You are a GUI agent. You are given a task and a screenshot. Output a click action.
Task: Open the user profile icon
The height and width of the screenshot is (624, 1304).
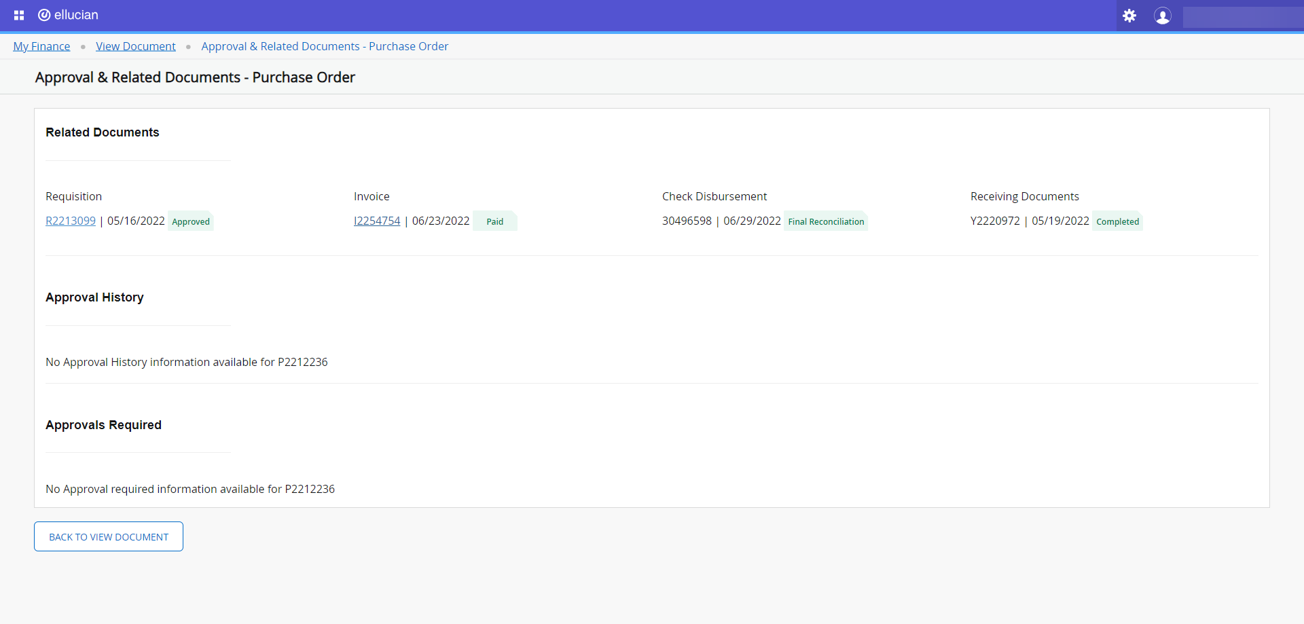(1162, 16)
